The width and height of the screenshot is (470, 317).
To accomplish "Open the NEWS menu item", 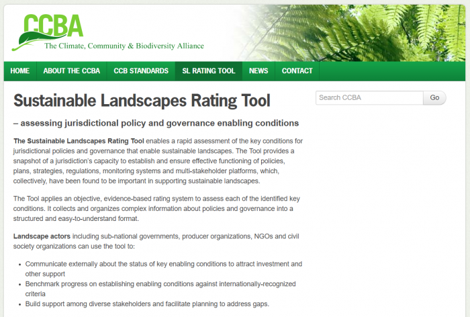I will [258, 71].
